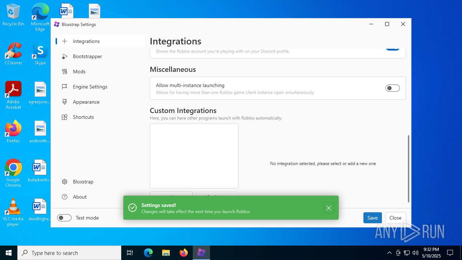Select the Skype desktop shortcut

(x=40, y=54)
